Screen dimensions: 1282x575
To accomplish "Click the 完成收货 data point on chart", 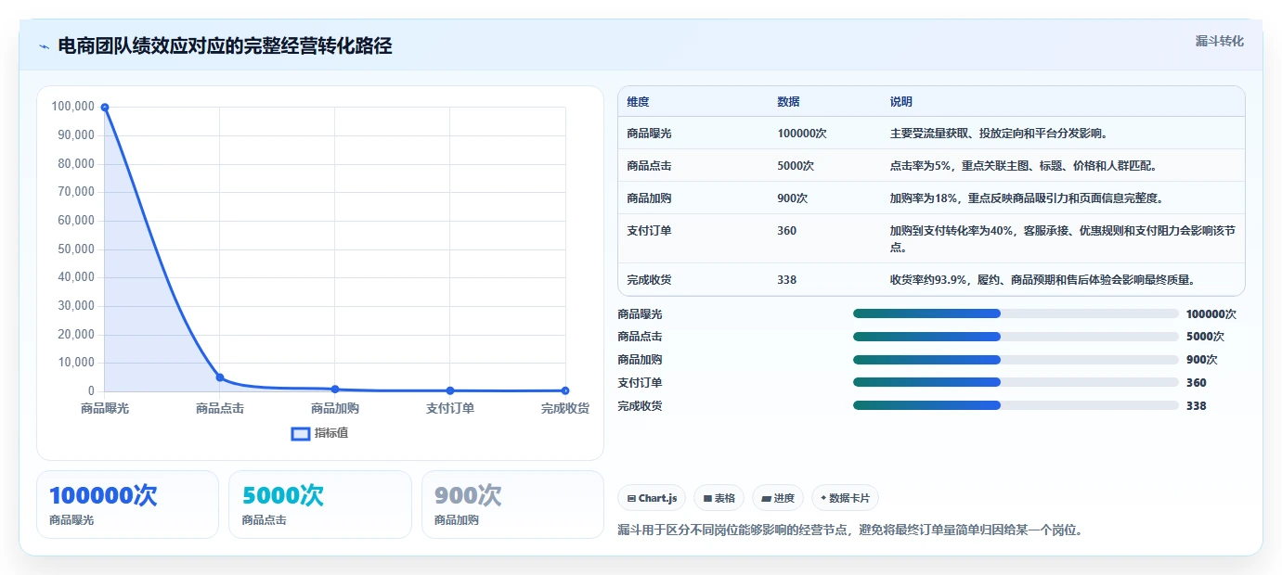I will coord(565,390).
